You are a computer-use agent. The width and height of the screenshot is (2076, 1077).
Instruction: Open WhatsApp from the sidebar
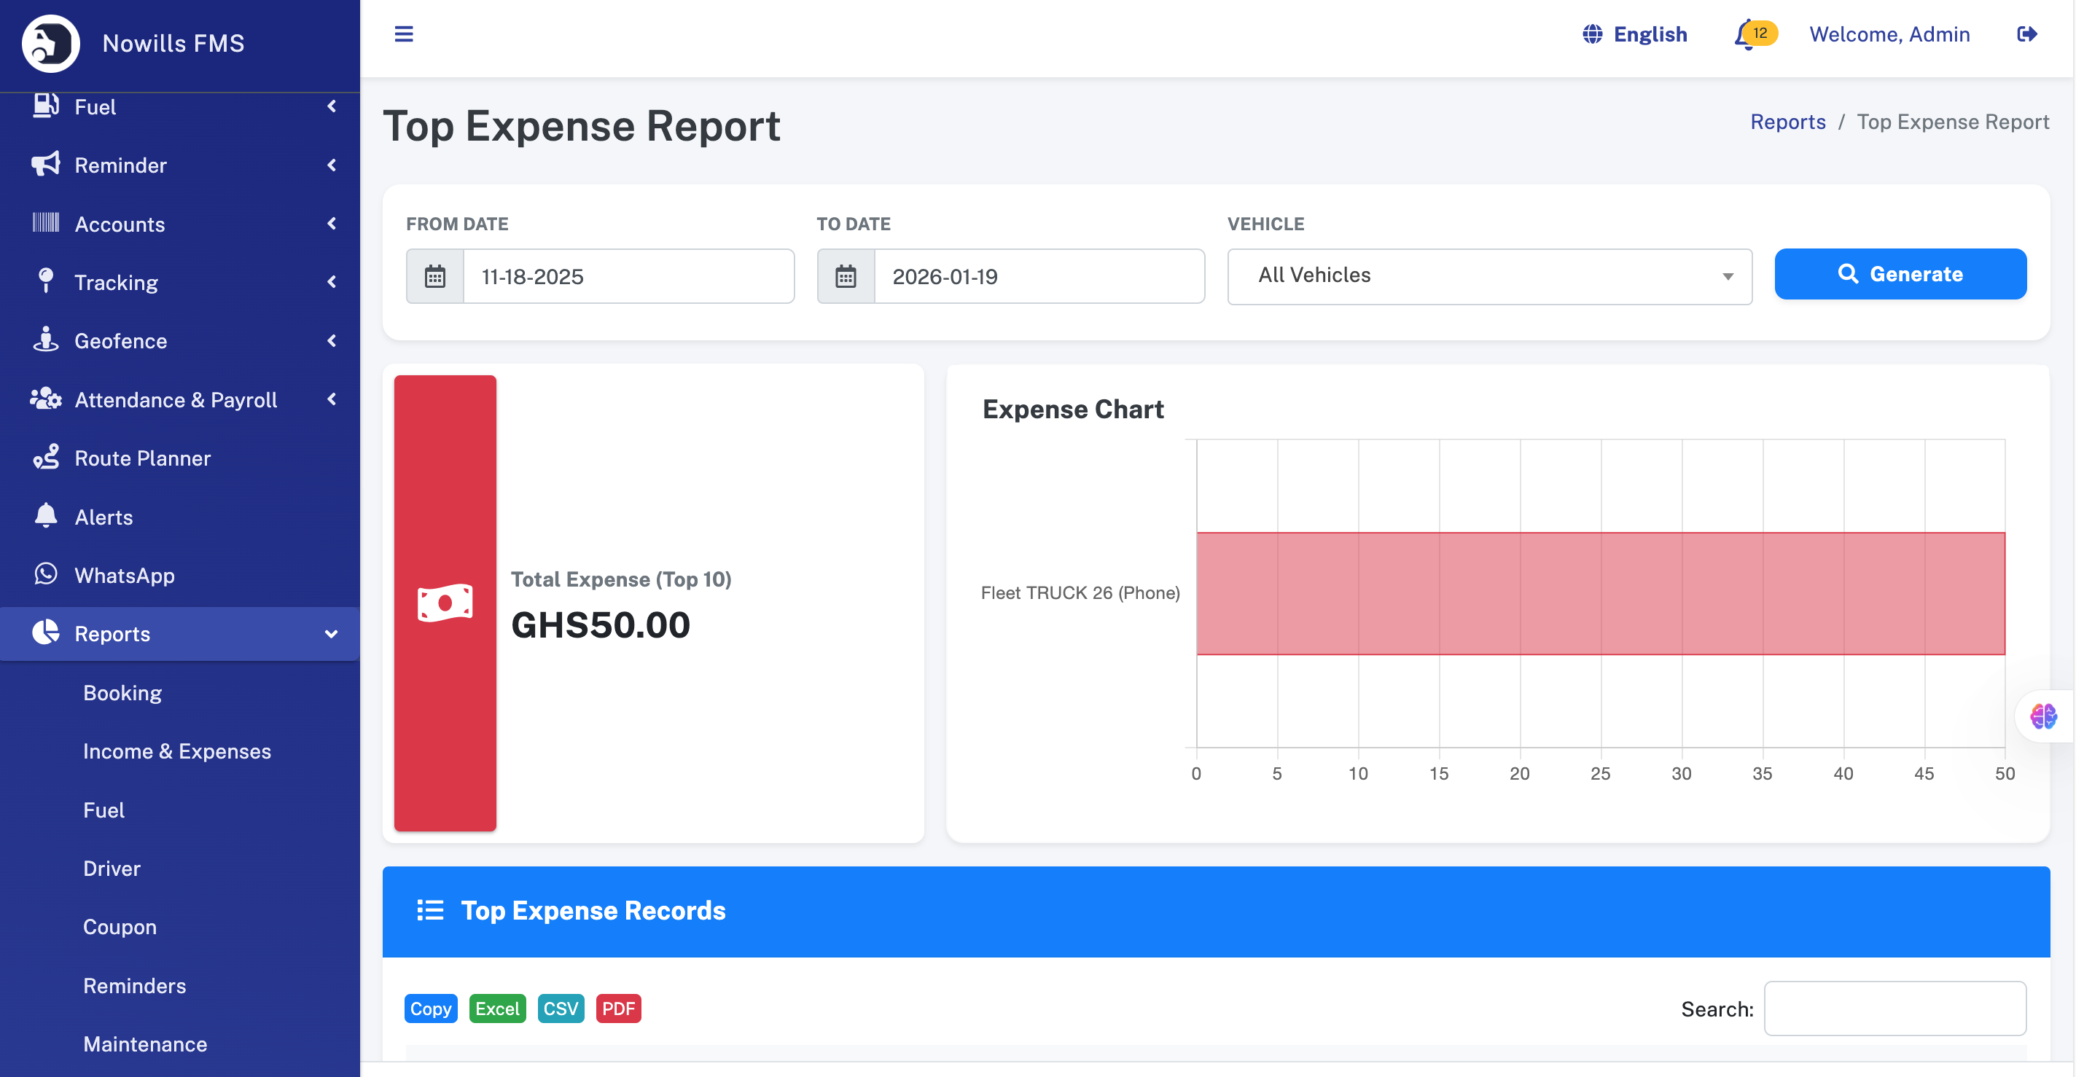click(124, 575)
